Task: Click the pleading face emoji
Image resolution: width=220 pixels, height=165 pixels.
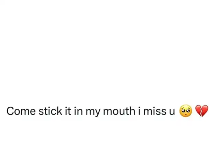Action: tap(186, 111)
